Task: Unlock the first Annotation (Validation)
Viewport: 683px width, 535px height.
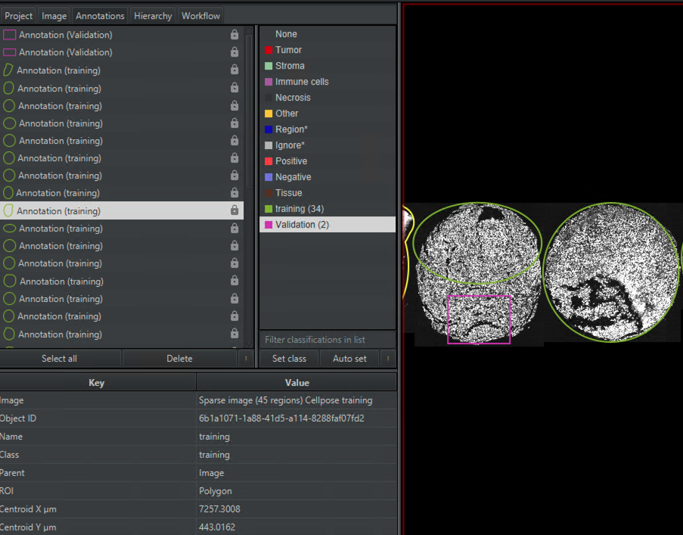Action: [x=234, y=34]
